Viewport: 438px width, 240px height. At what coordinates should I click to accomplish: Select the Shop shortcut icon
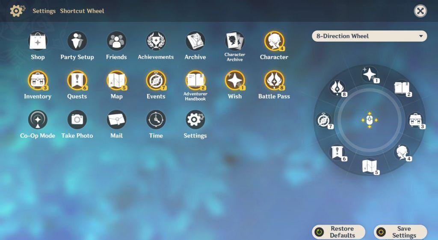coord(38,41)
